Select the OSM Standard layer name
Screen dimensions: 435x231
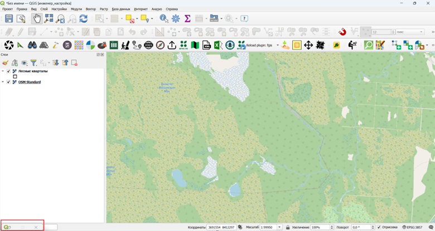[30, 82]
